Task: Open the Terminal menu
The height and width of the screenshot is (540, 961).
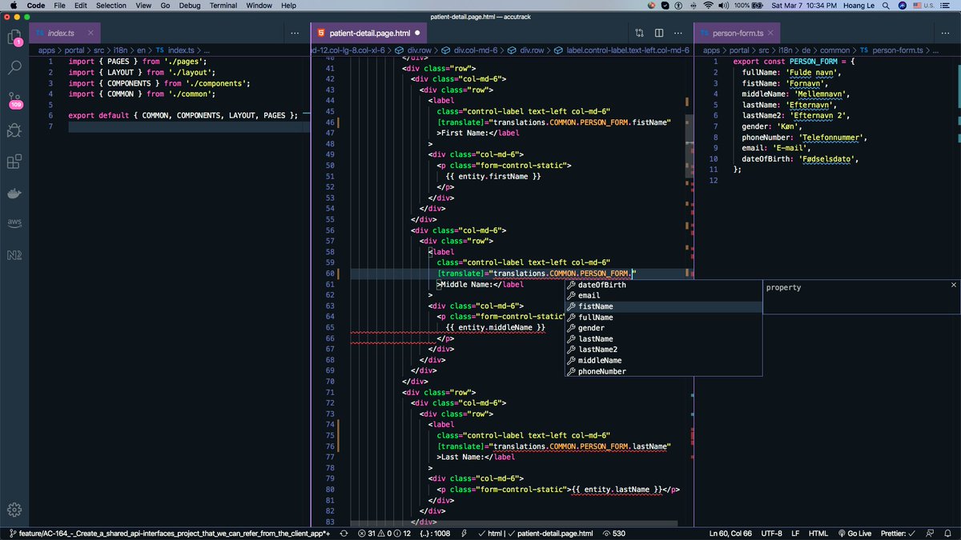Action: click(x=223, y=6)
